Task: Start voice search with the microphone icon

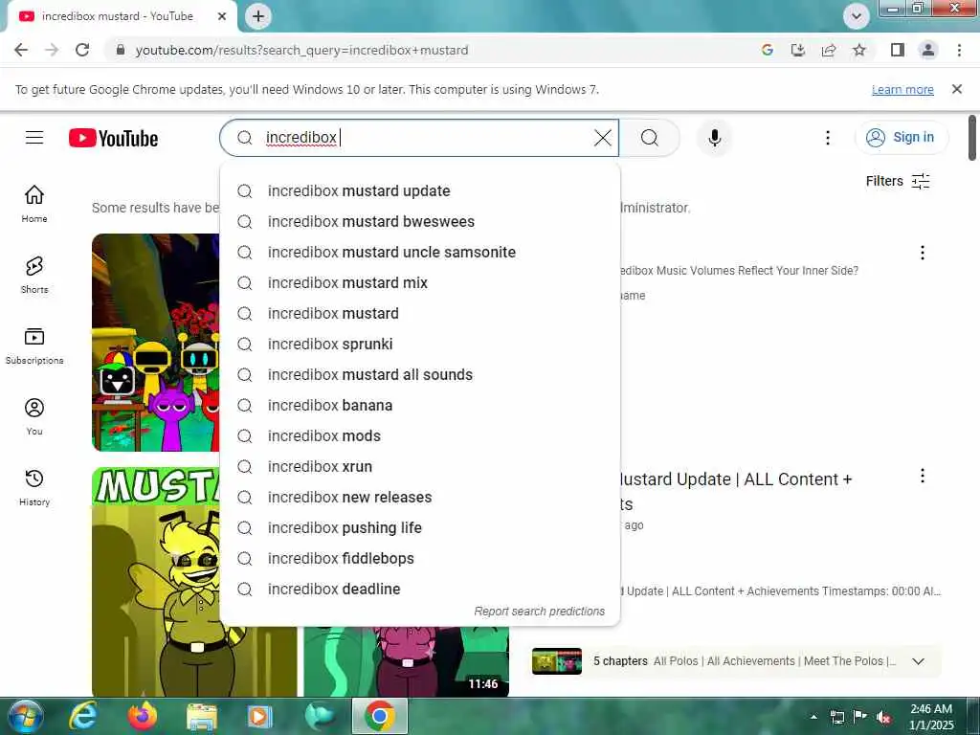Action: point(714,138)
